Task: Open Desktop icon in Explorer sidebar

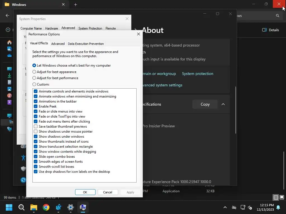Action: [x=9, y=69]
